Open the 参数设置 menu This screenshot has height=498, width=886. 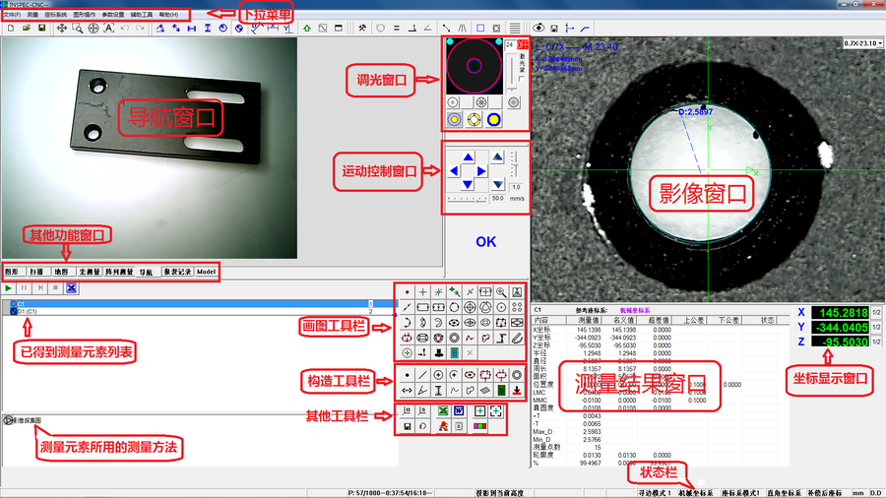[x=113, y=15]
